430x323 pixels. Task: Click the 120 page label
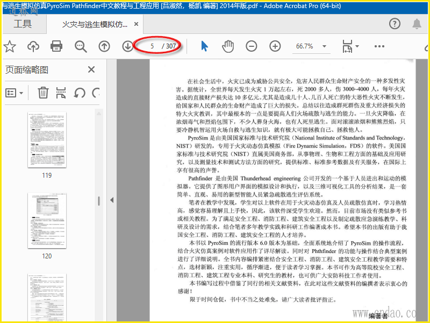click(47, 256)
